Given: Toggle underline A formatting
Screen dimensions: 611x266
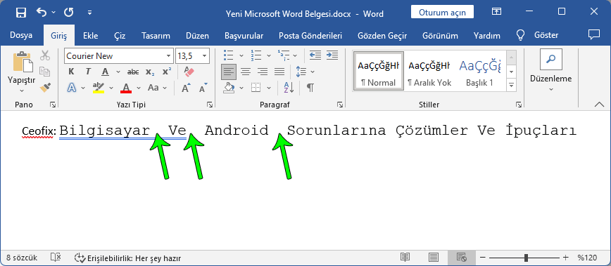Looking at the screenshot, I should click(x=105, y=72).
